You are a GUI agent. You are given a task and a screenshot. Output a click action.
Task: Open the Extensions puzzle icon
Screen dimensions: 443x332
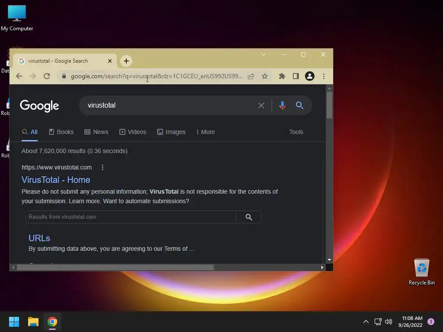tap(282, 76)
